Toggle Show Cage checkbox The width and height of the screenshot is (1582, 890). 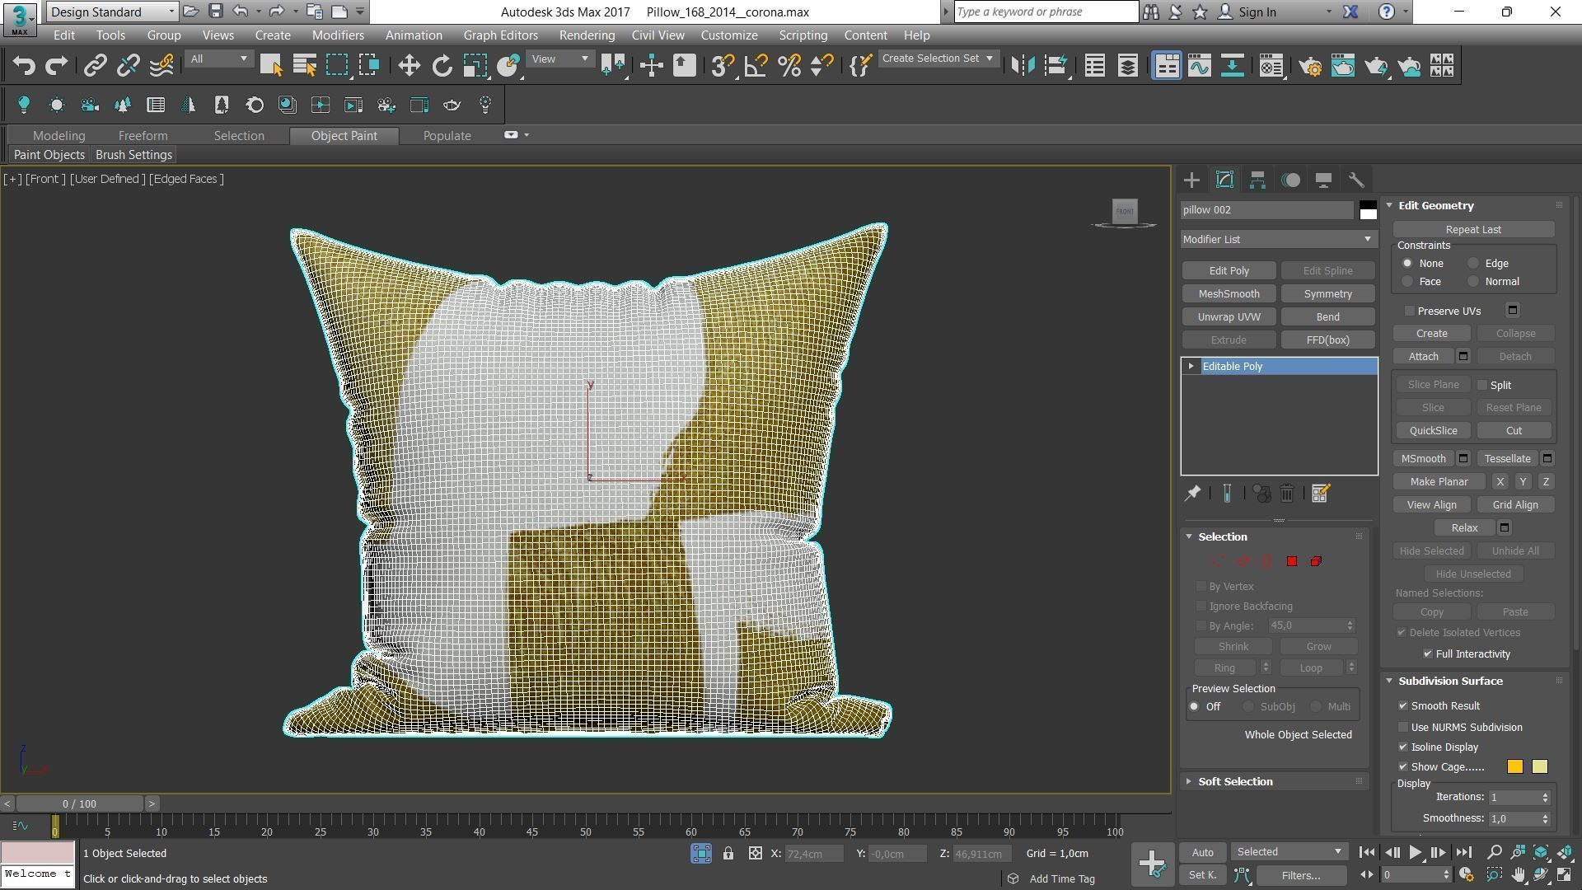point(1403,766)
